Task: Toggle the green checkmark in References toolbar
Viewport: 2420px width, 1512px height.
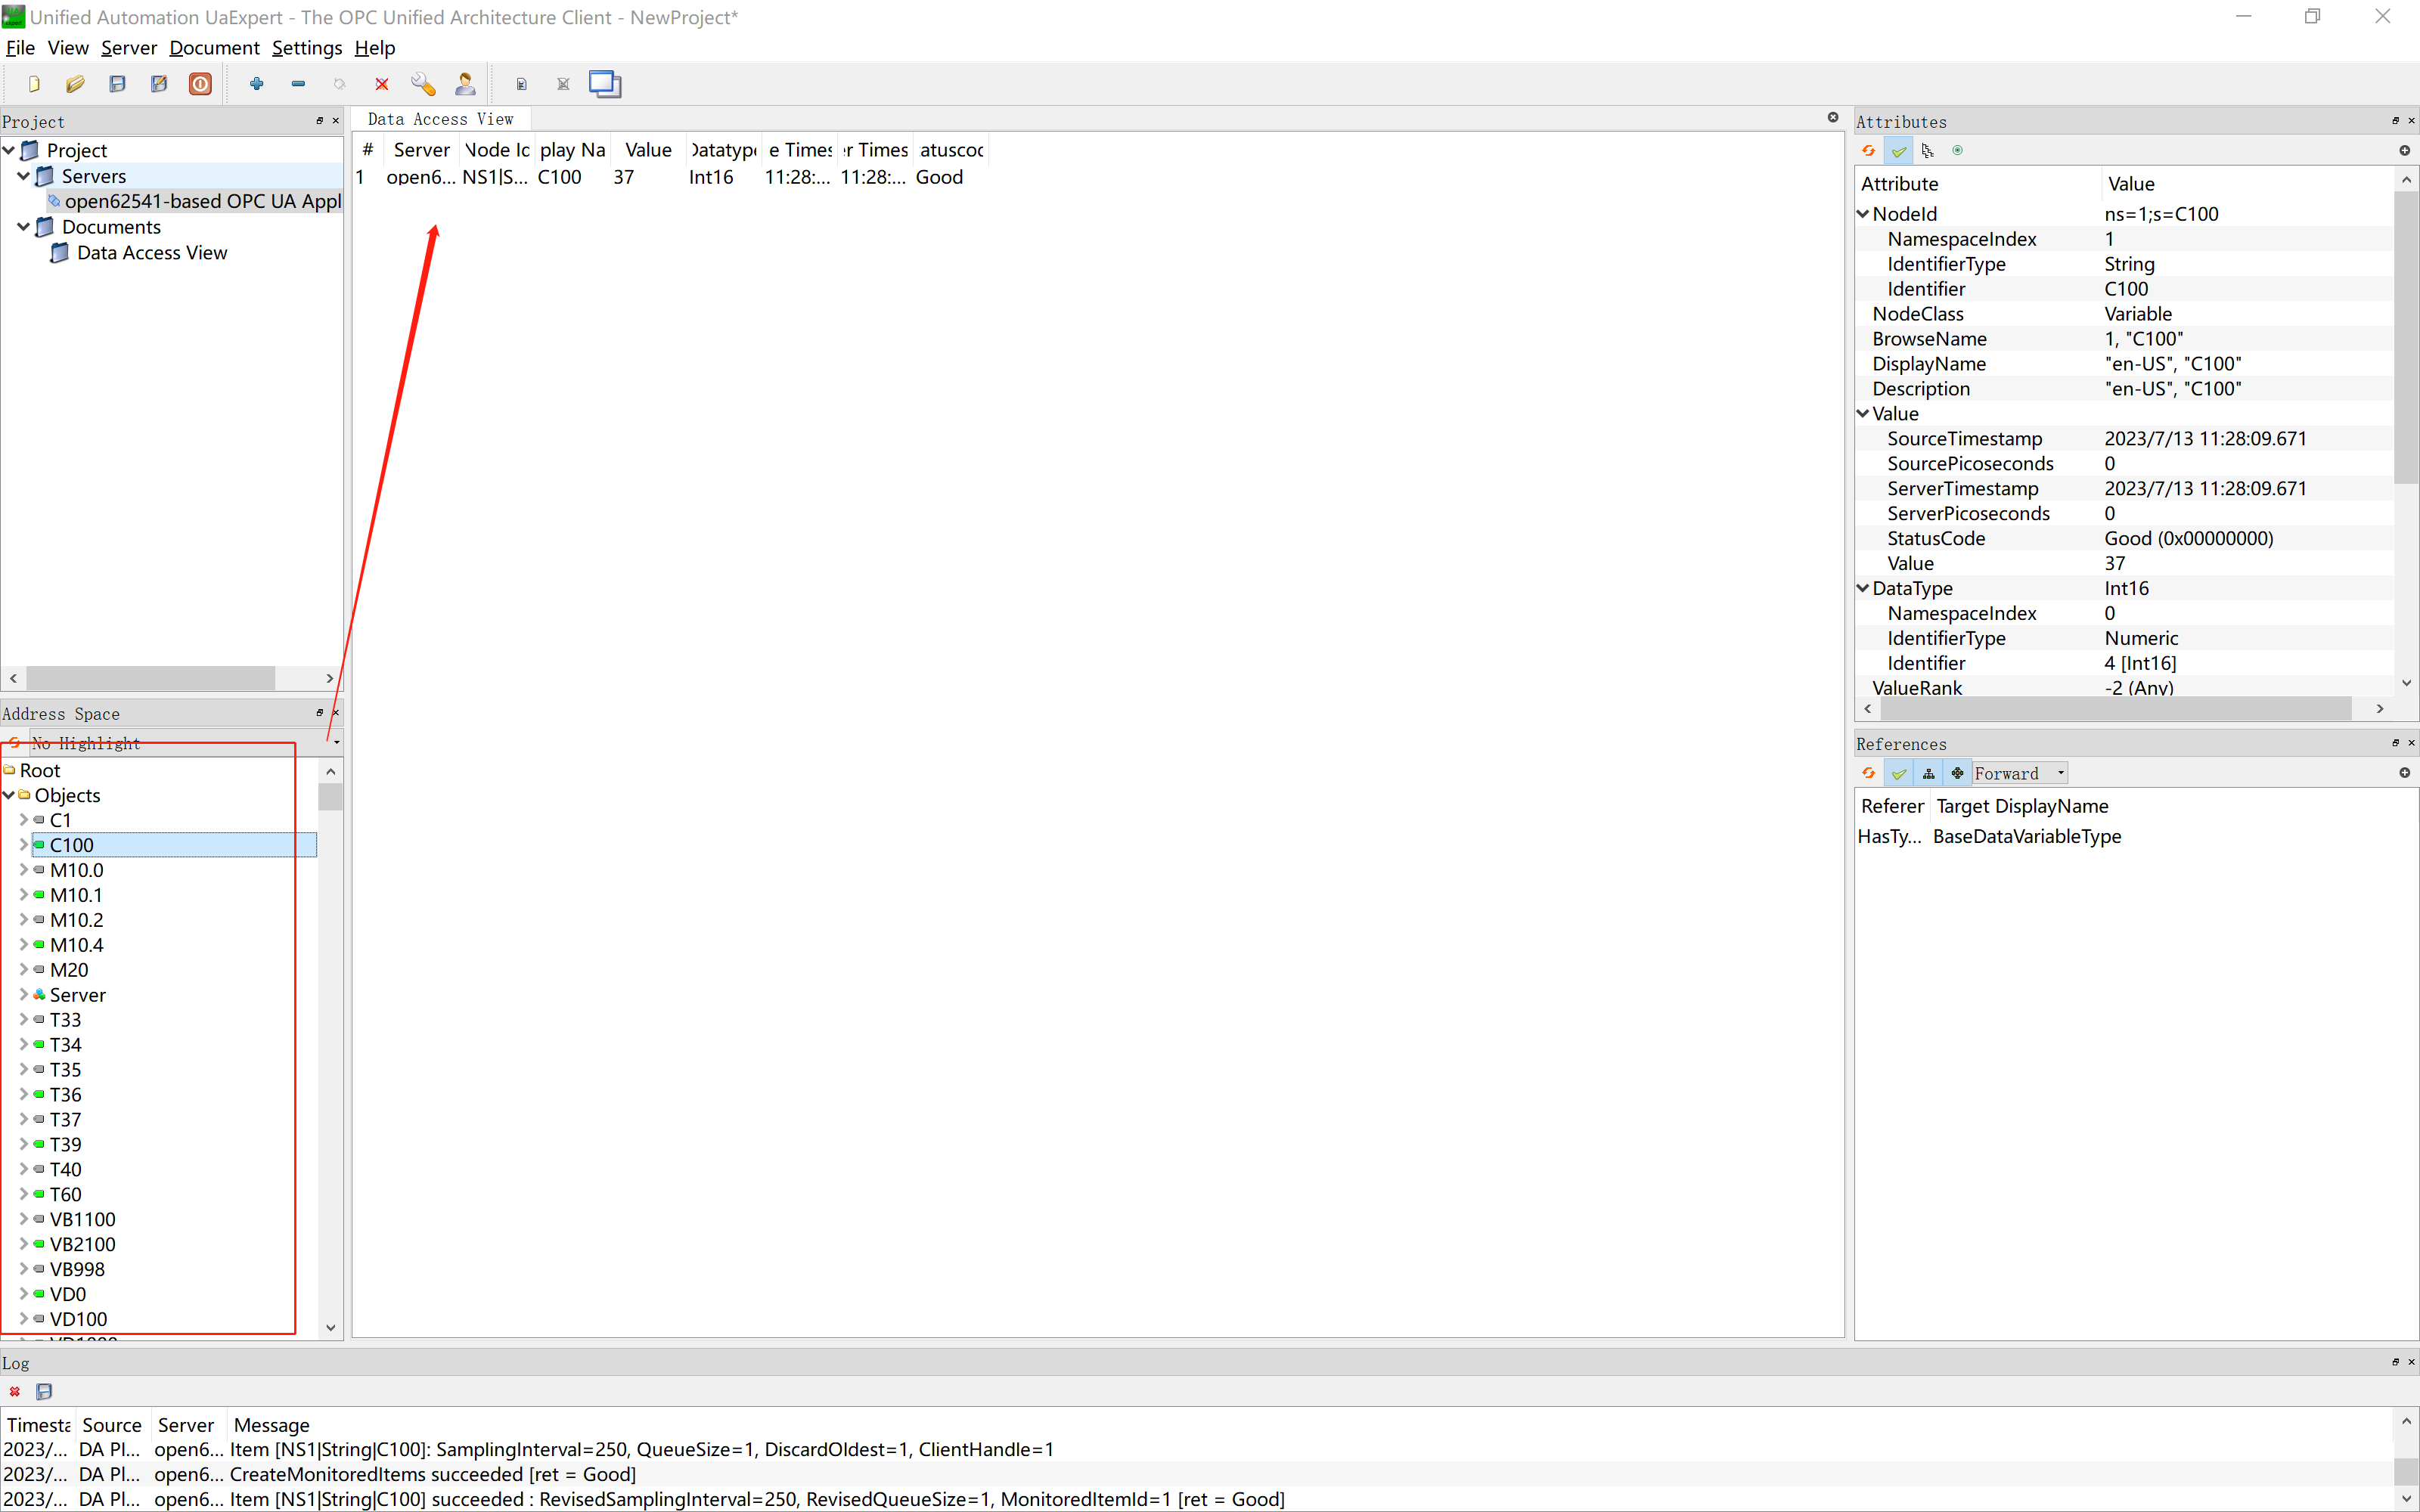Action: tap(1898, 773)
